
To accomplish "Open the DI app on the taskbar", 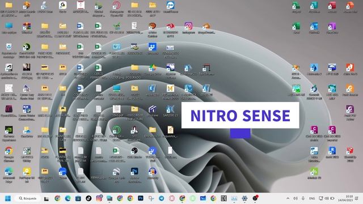I will (223, 198).
